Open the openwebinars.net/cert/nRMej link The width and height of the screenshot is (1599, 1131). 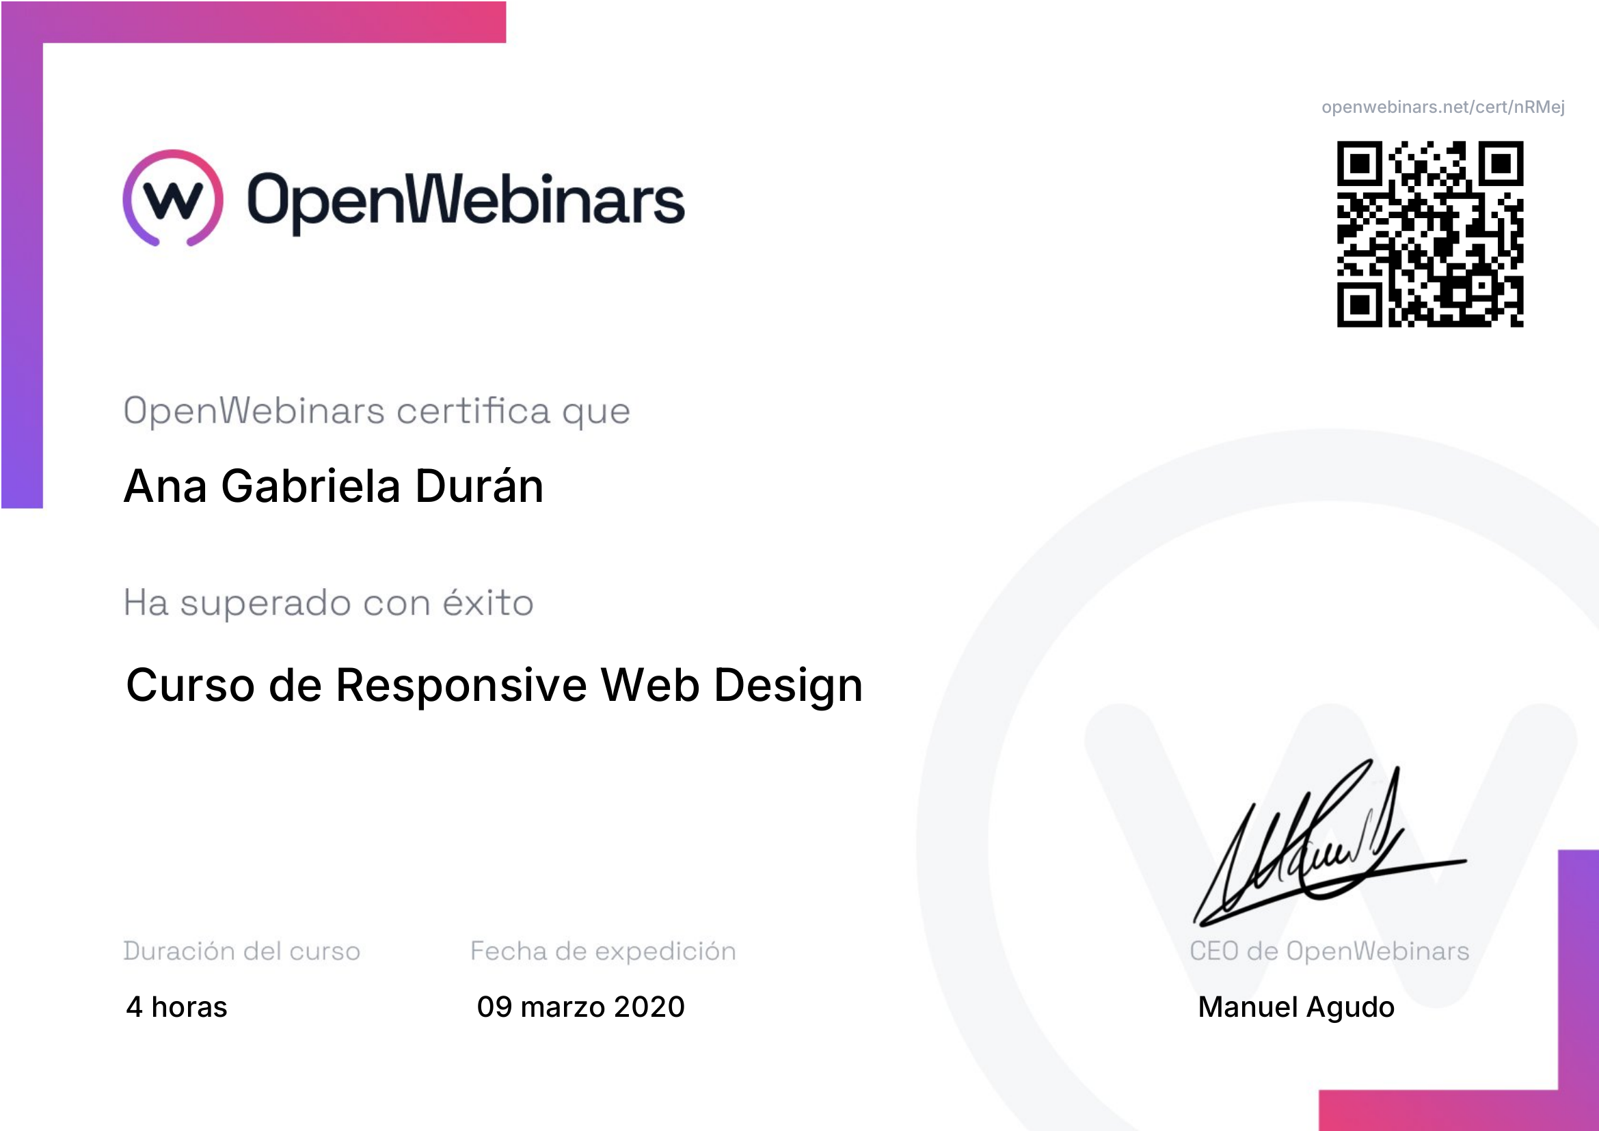pos(1443,107)
